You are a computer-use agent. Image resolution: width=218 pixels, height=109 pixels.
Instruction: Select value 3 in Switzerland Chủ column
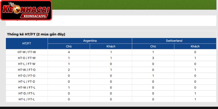point(153,58)
